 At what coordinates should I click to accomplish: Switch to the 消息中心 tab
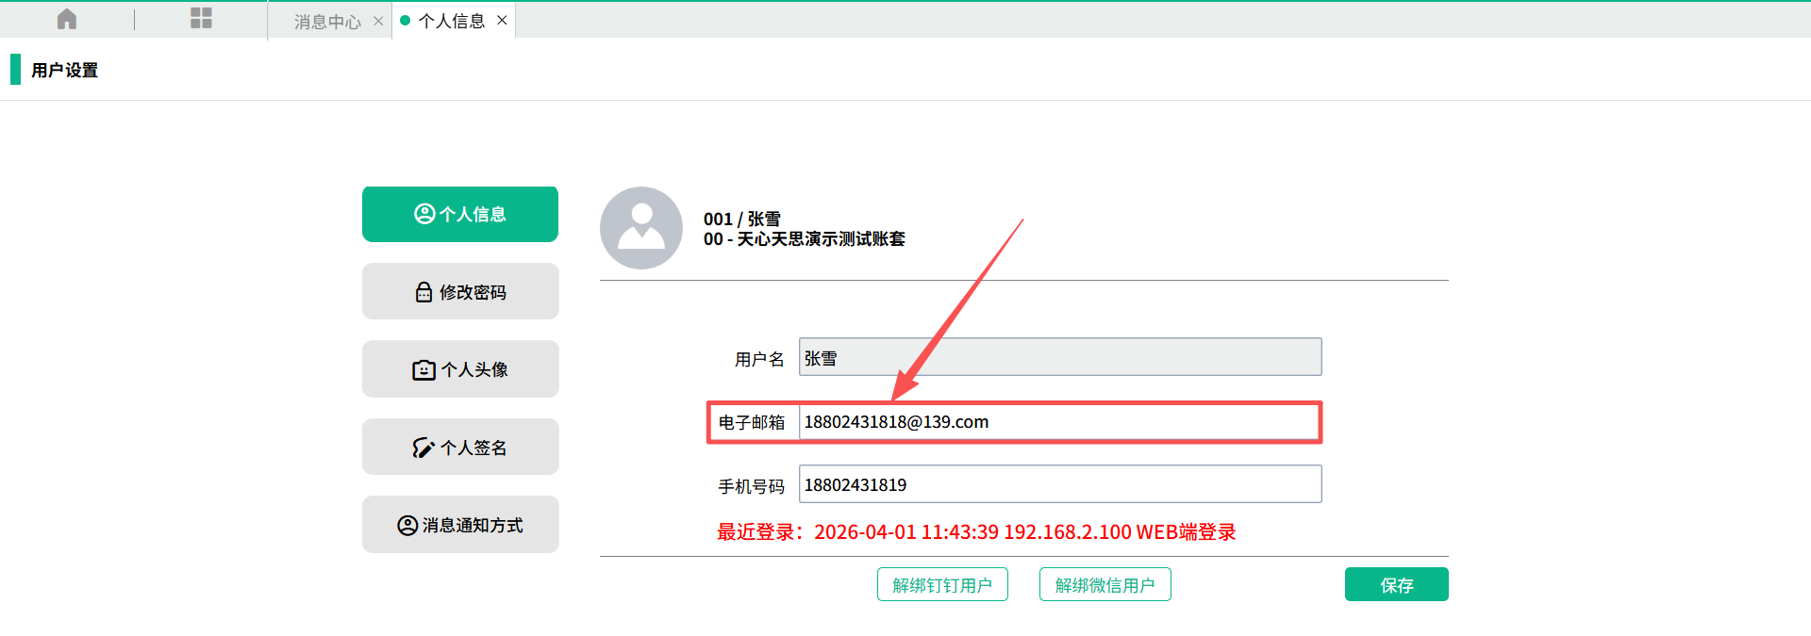tap(326, 22)
